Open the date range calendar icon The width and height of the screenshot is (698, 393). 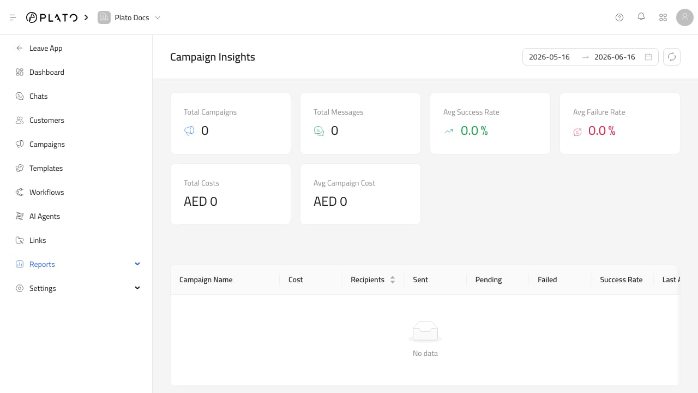click(x=648, y=57)
